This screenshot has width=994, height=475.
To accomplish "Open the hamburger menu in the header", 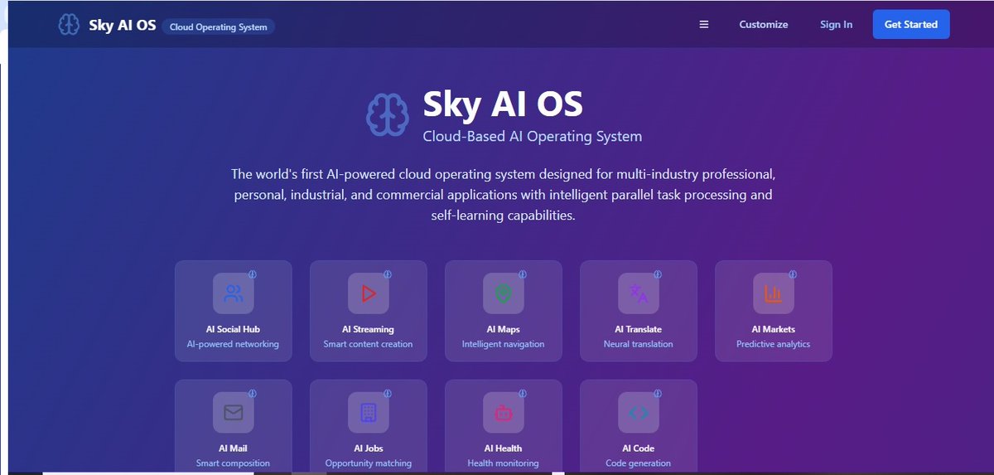I will click(x=704, y=25).
